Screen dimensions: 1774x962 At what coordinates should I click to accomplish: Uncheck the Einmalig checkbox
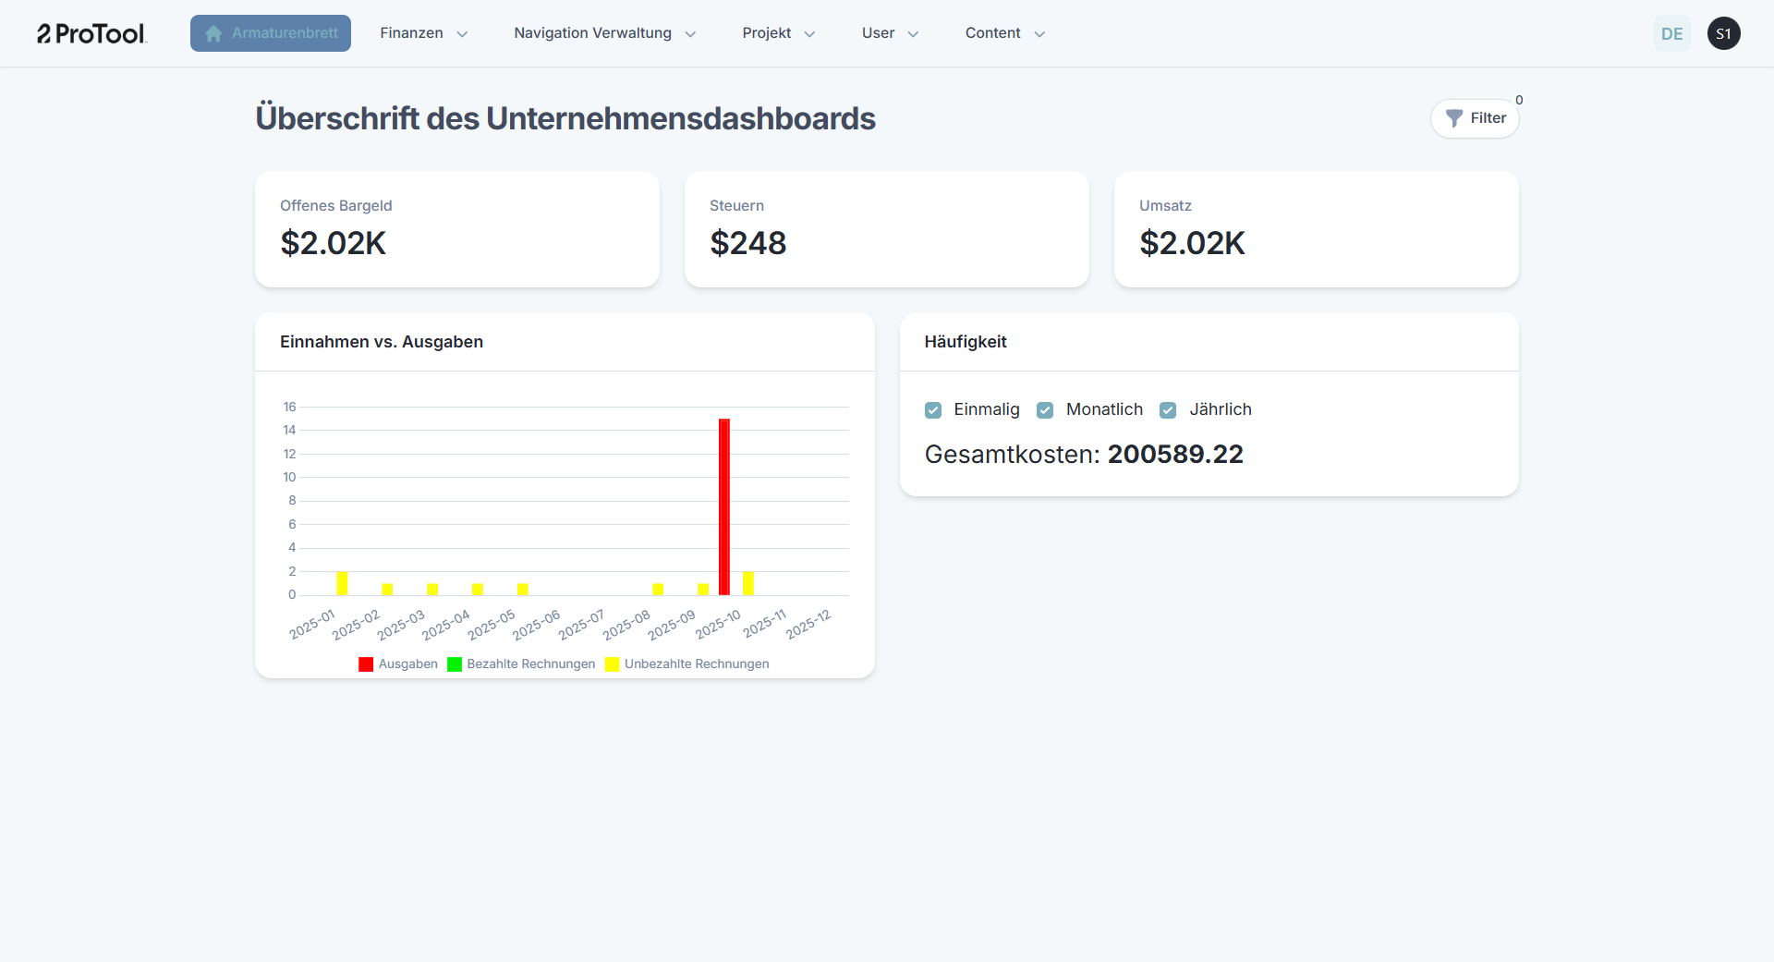tap(933, 410)
